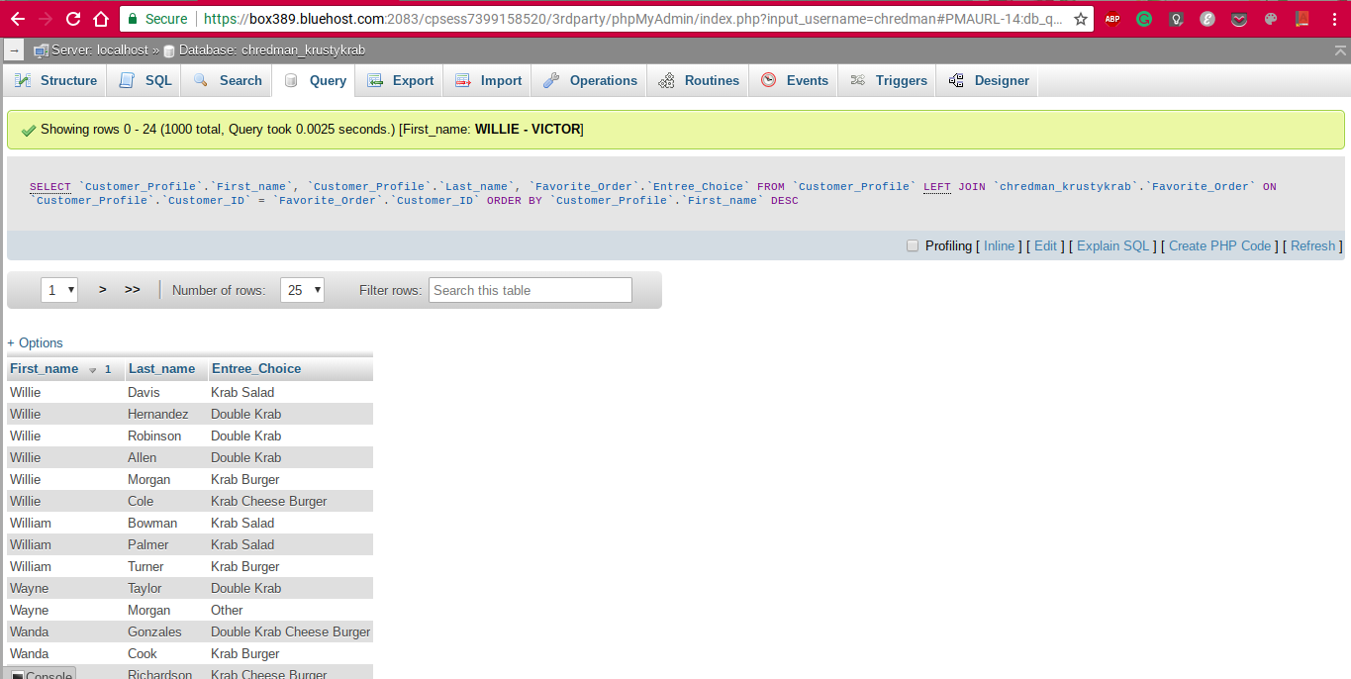
Task: Open the Search tab
Action: click(228, 81)
